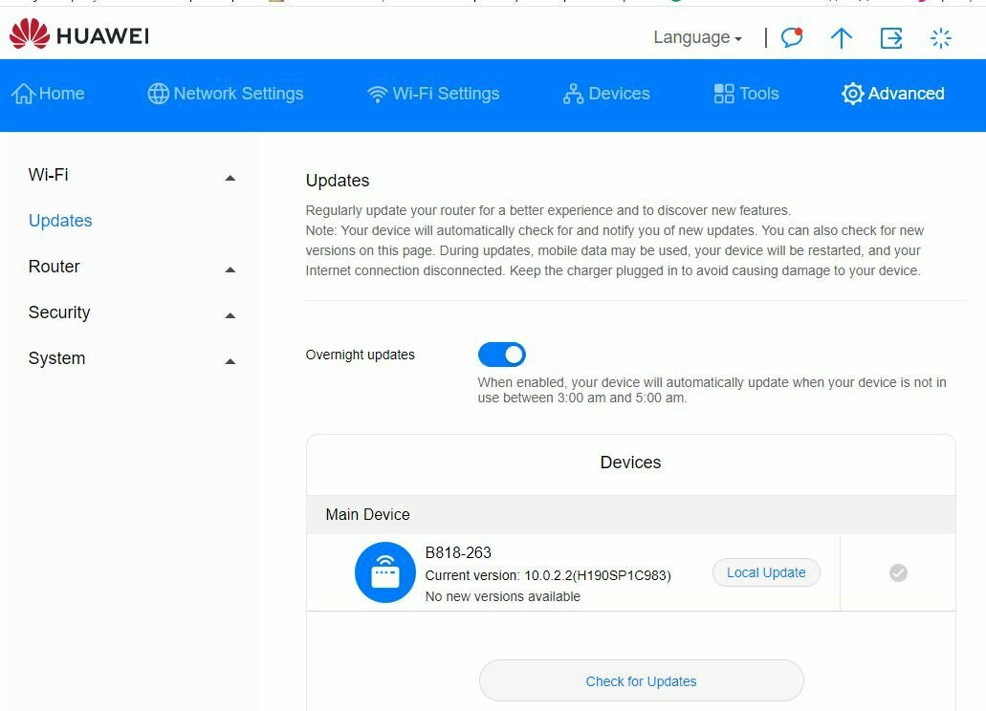Expand the Security sidebar section arrow
This screenshot has width=986, height=711.
tap(230, 315)
